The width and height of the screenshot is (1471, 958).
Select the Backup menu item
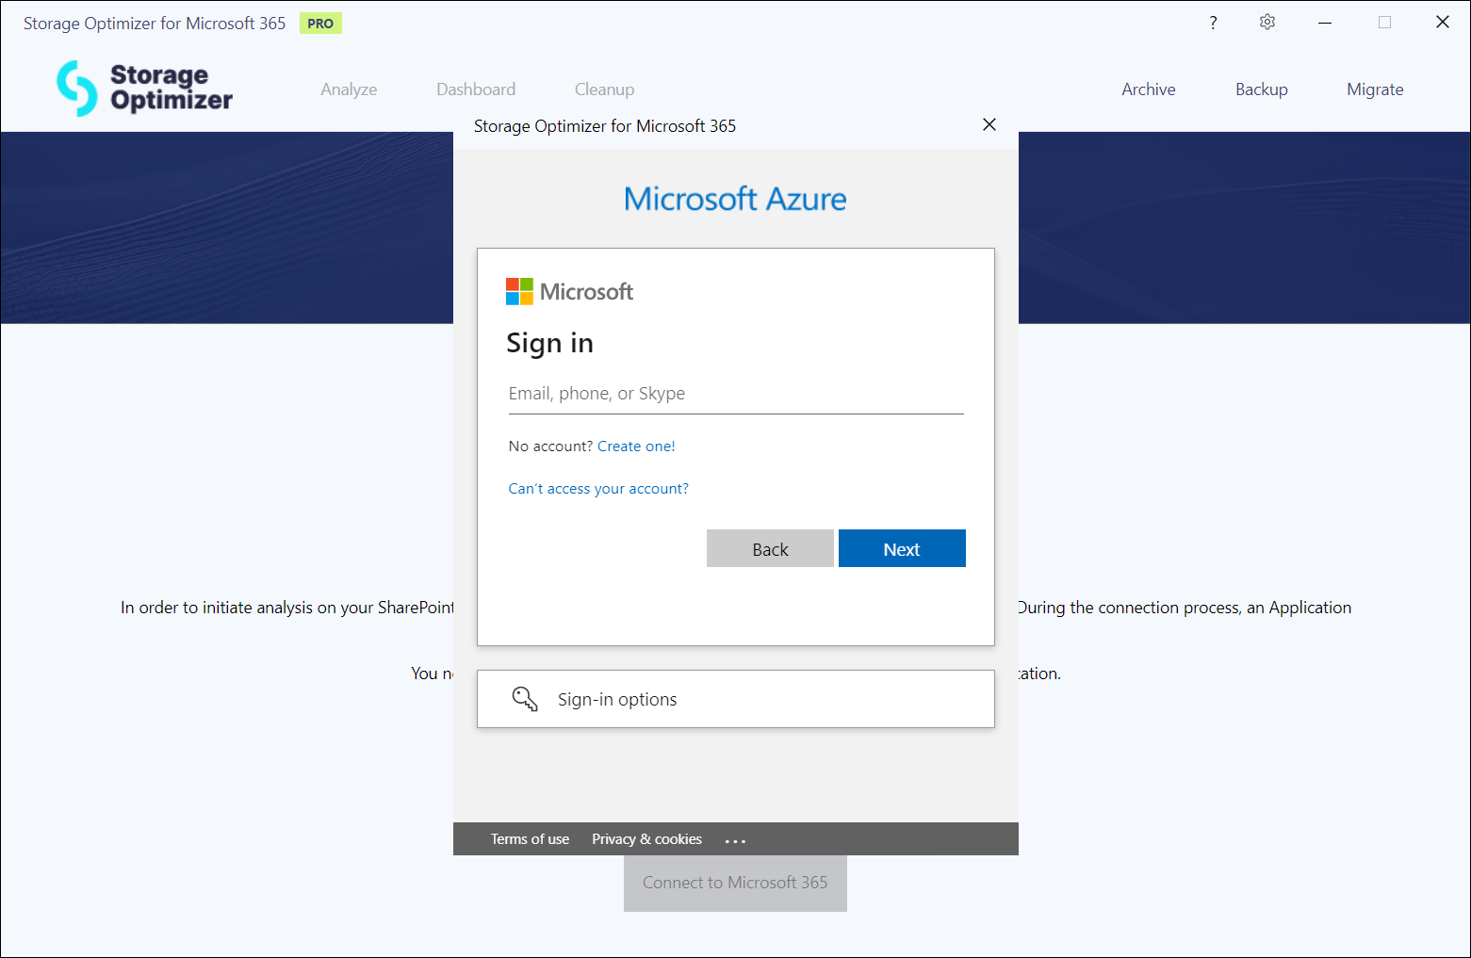point(1261,89)
